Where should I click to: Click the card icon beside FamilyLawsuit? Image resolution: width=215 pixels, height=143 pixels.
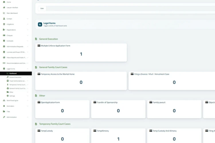[x=151, y=102]
